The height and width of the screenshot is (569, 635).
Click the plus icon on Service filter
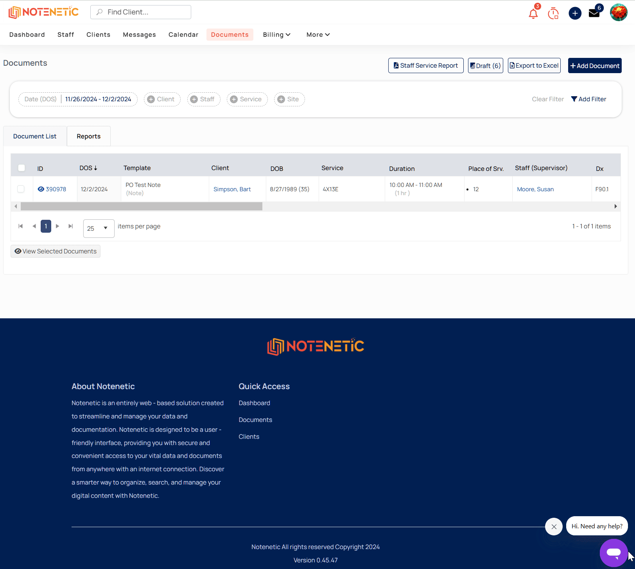pyautogui.click(x=234, y=99)
